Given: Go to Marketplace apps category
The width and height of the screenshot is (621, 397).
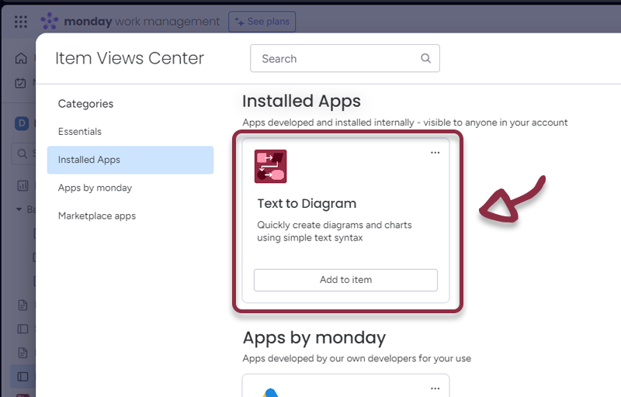Looking at the screenshot, I should 97,216.
